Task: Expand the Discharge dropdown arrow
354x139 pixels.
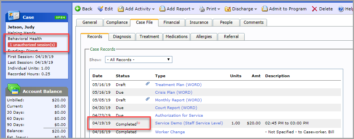Action: [x=256, y=9]
